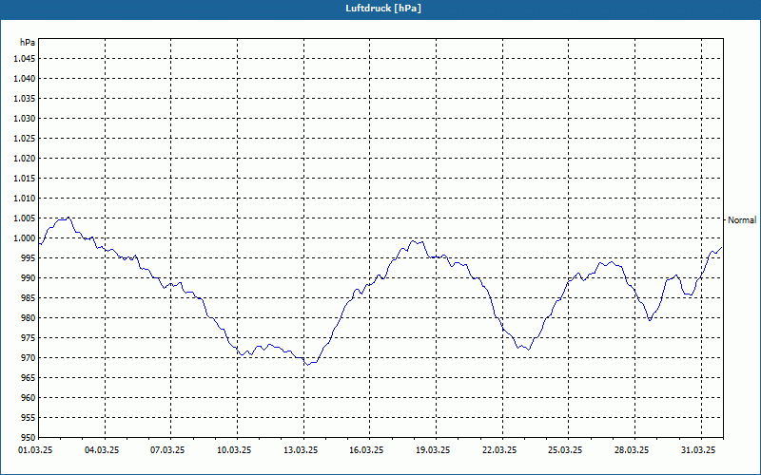Viewport: 761px width, 475px height.
Task: Click the 01.03.25 date label
Action: coord(35,450)
